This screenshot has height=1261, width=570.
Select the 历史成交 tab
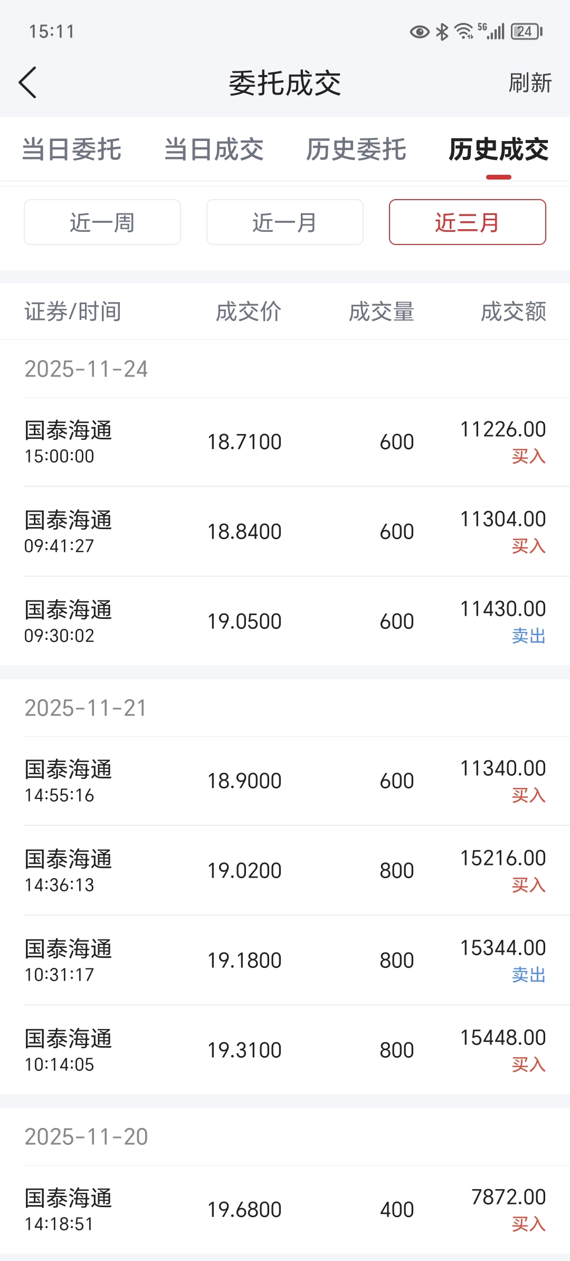point(498,149)
